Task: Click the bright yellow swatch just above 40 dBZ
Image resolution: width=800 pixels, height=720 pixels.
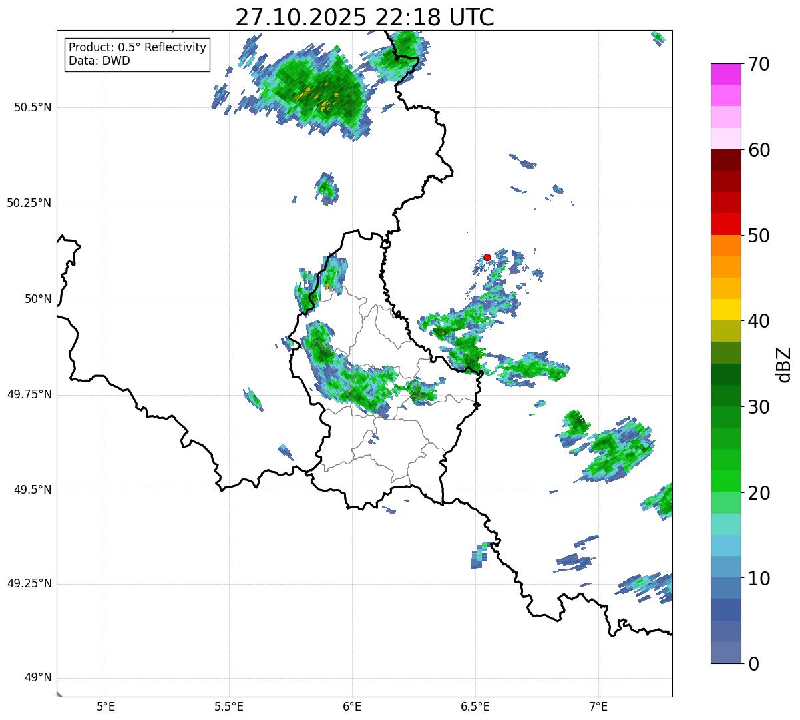Action: 726,310
